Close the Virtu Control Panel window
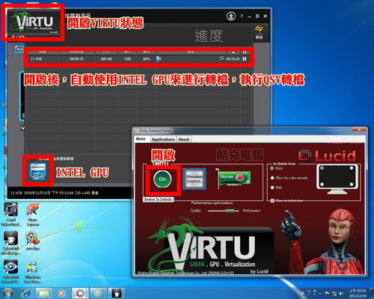This screenshot has width=374, height=299. pyautogui.click(x=359, y=129)
